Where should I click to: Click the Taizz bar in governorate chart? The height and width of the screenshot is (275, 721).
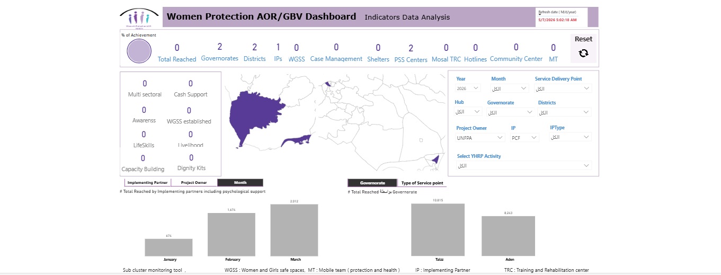click(438, 230)
